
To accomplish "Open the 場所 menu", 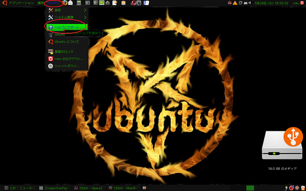I will [x=41, y=3].
